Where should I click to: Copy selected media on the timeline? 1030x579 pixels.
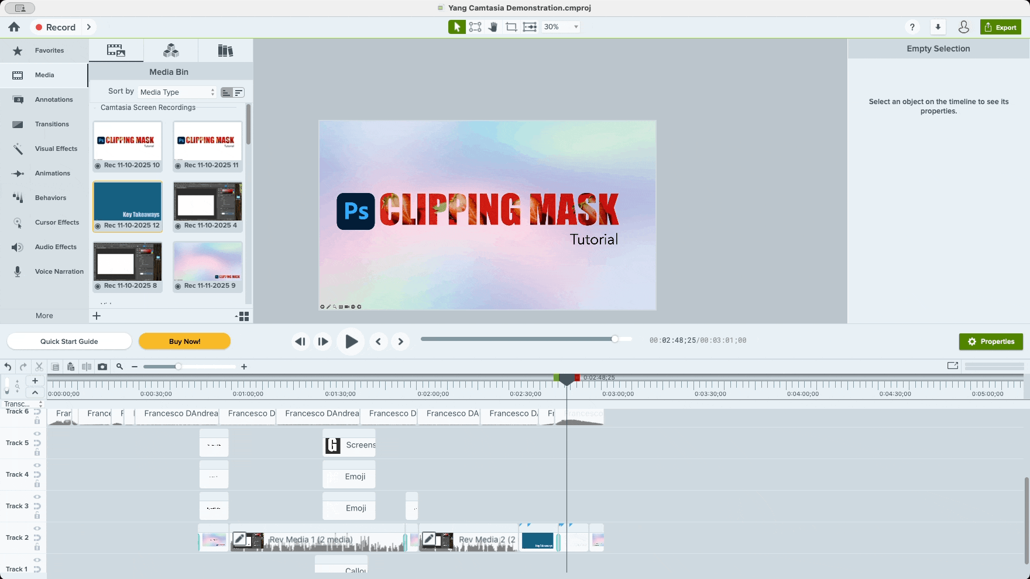pos(55,367)
